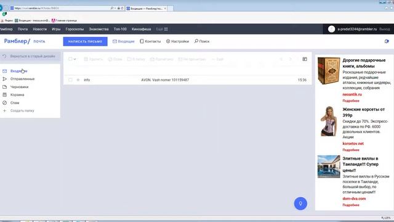Go to next page arrow in message list
394x222 pixels.
(x=291, y=59)
